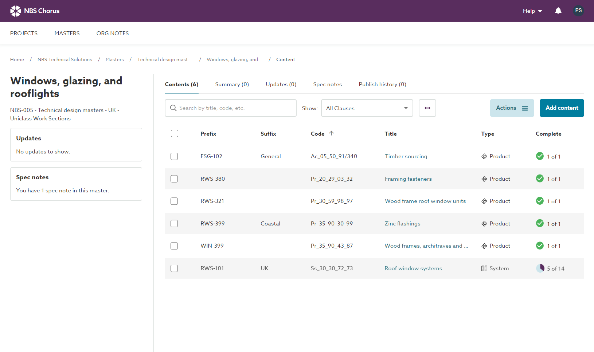Expand the Help menu
Image resolution: width=594 pixels, height=352 pixels.
click(x=532, y=11)
